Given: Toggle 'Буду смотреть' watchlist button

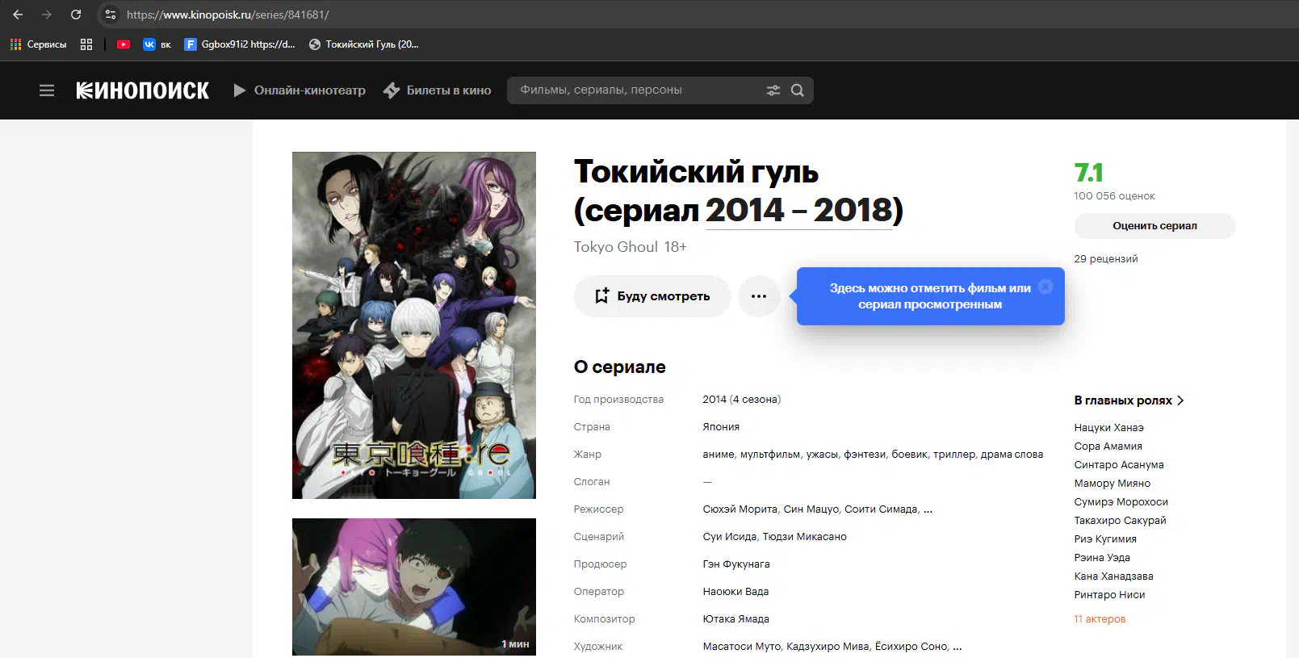Looking at the screenshot, I should click(x=652, y=296).
